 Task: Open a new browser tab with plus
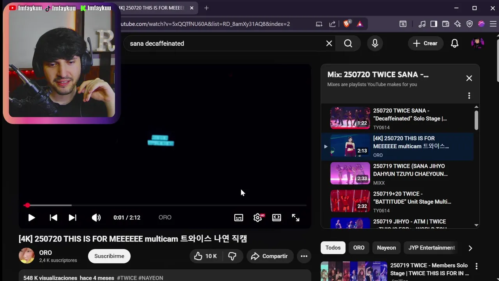pos(206,8)
